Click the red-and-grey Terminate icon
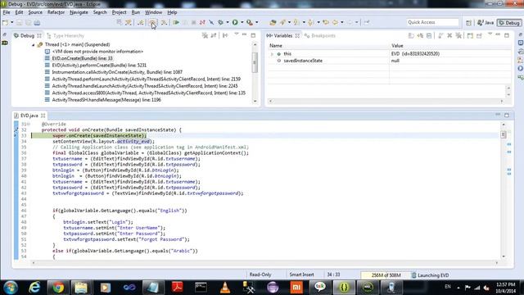 (x=193, y=22)
